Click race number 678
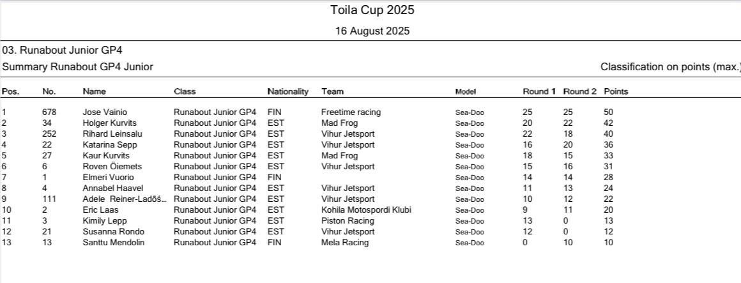The image size is (741, 283). 49,112
